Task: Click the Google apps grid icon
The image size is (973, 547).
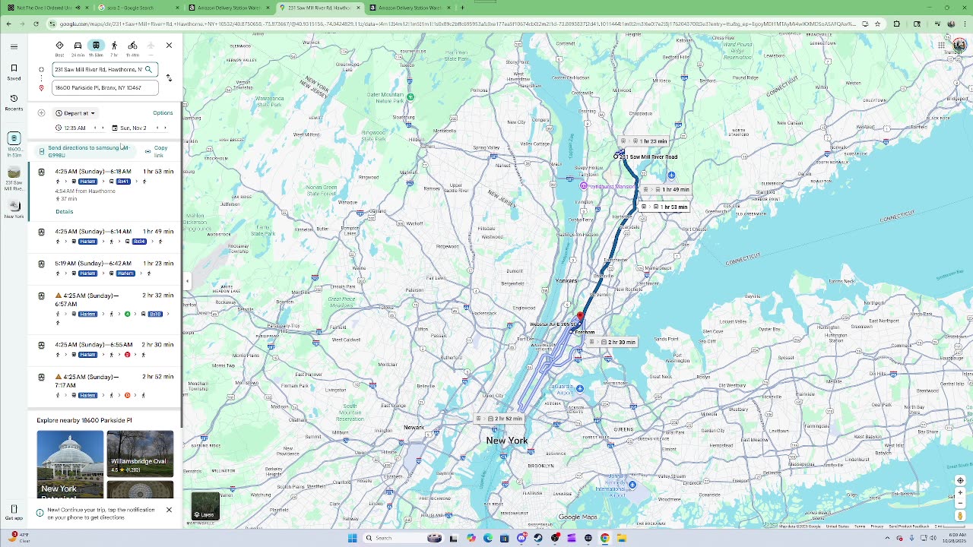Action: coord(941,46)
